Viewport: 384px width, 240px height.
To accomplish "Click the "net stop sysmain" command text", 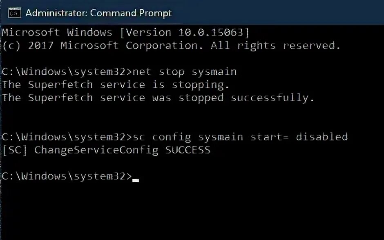I will [185, 72].
